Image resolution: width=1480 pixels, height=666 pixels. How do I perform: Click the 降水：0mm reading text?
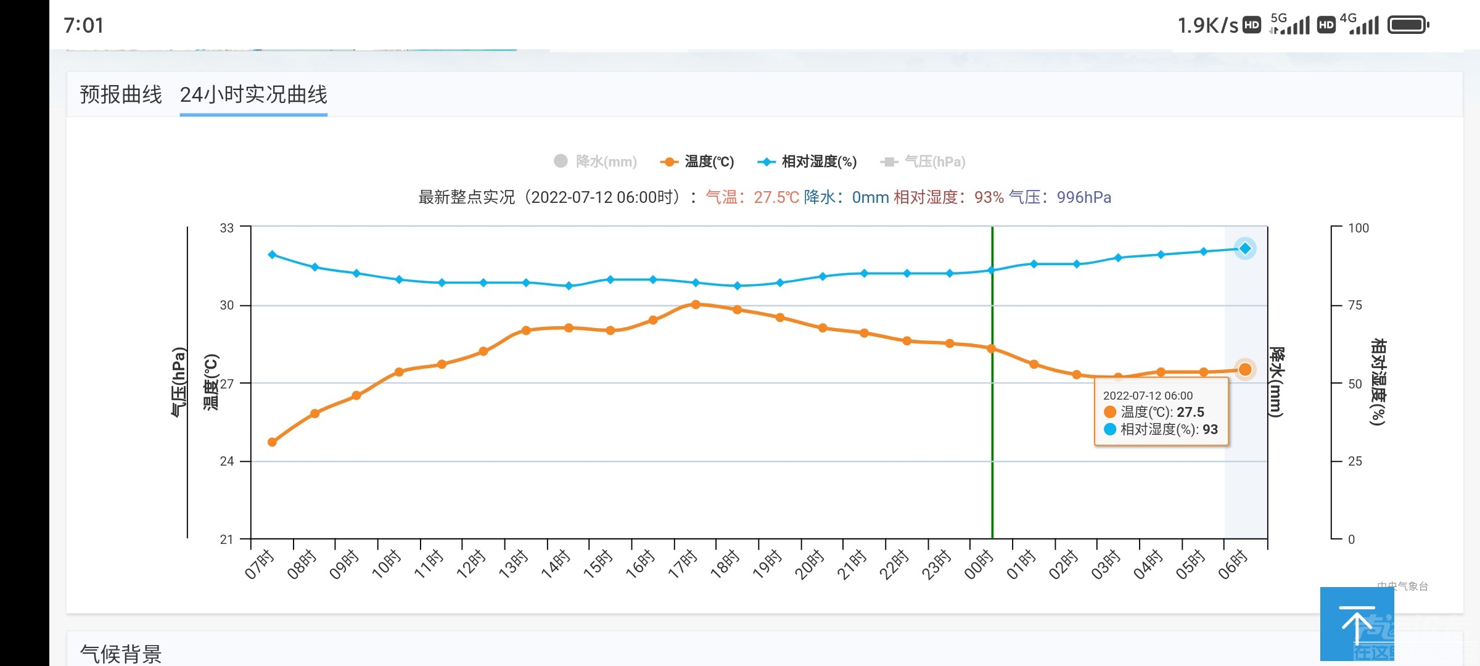pyautogui.click(x=846, y=197)
